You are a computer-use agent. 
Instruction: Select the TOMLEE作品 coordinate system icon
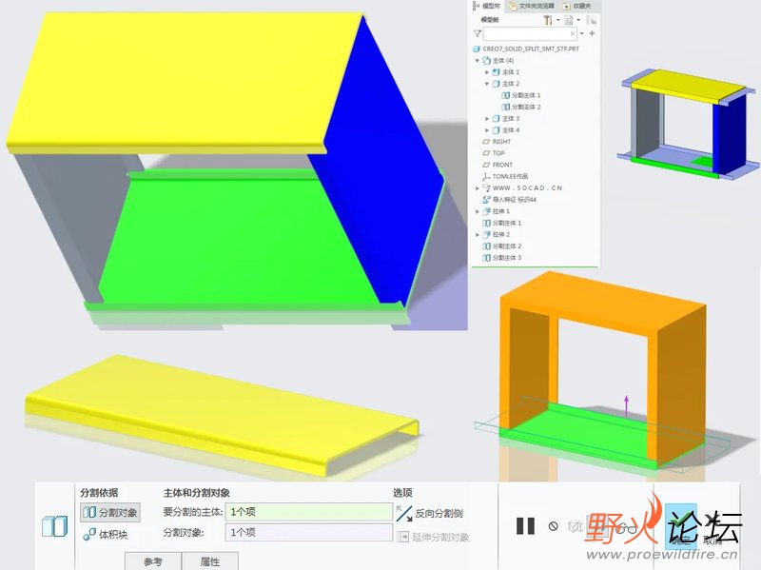tap(486, 176)
